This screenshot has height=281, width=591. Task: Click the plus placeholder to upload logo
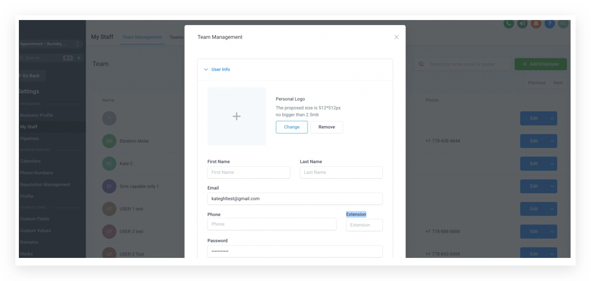pos(237,116)
